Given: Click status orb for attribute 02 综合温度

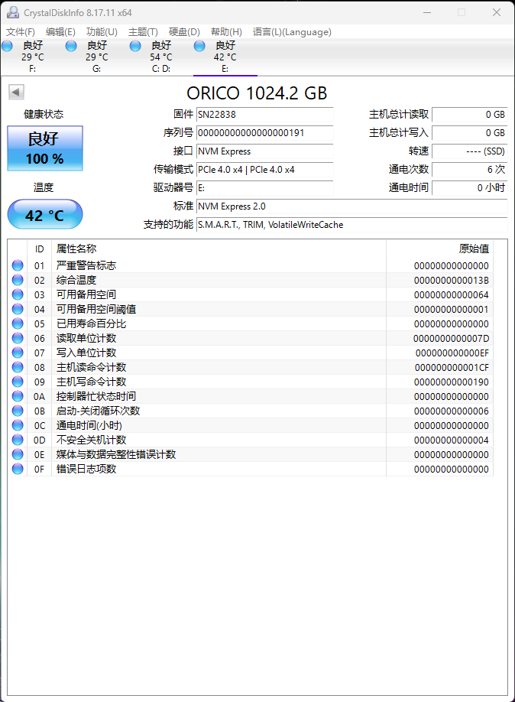Looking at the screenshot, I should tap(18, 280).
